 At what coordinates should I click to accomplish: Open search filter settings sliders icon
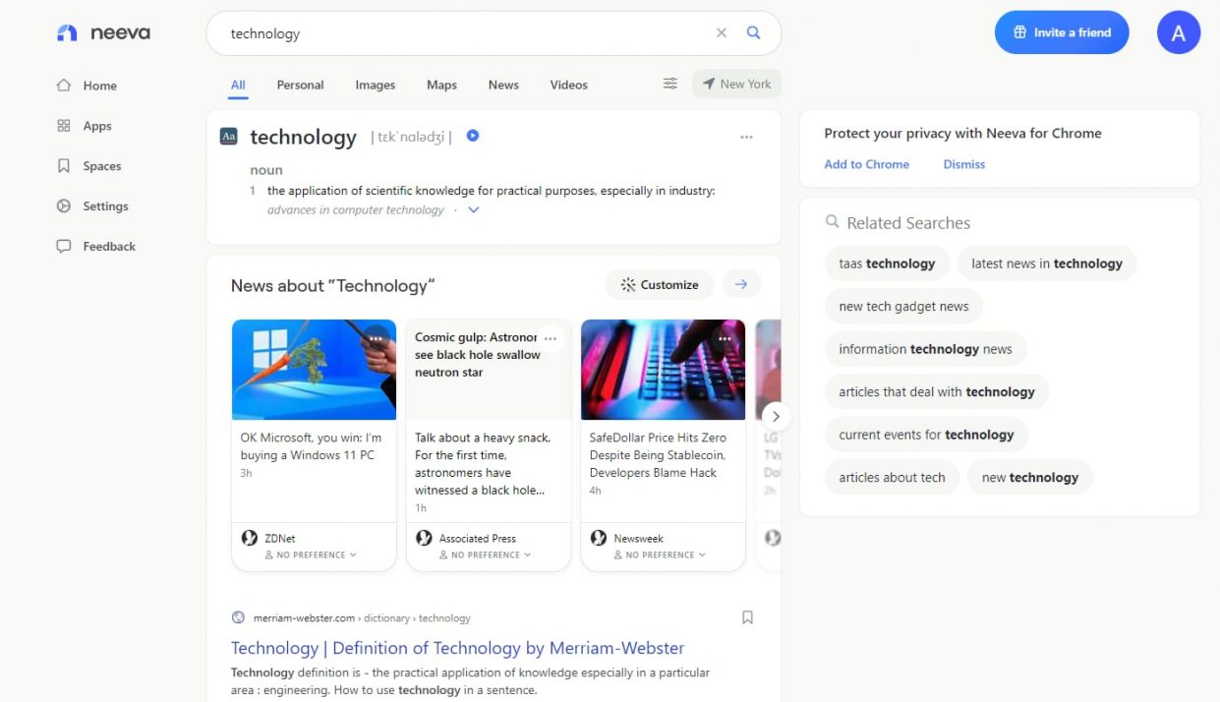tap(670, 85)
